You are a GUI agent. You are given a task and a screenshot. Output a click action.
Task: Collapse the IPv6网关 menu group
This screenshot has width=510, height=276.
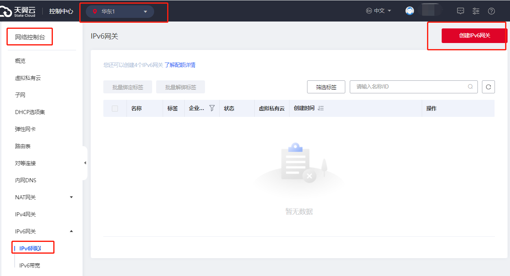tap(43, 231)
